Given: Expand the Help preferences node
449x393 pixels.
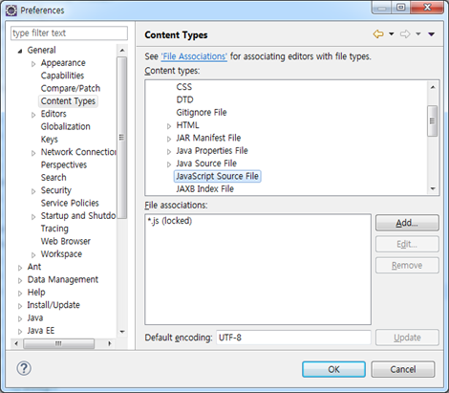Looking at the screenshot, I should pyautogui.click(x=20, y=294).
